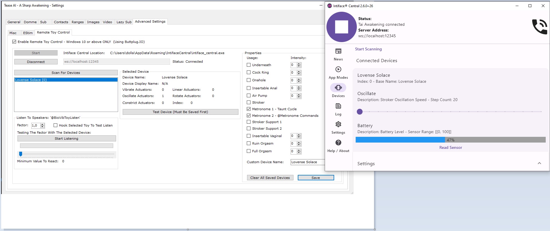Screen dimensions: 550x231
Task: Check Hook Selected Toy To Test Listen
Action: click(56, 125)
